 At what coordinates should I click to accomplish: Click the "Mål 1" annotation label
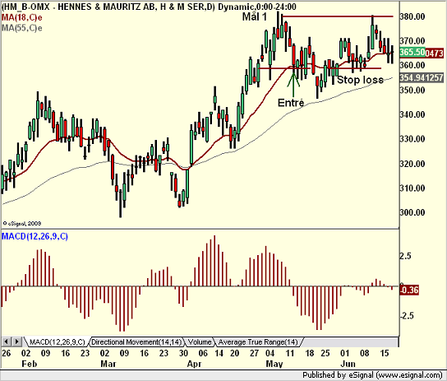(x=254, y=16)
